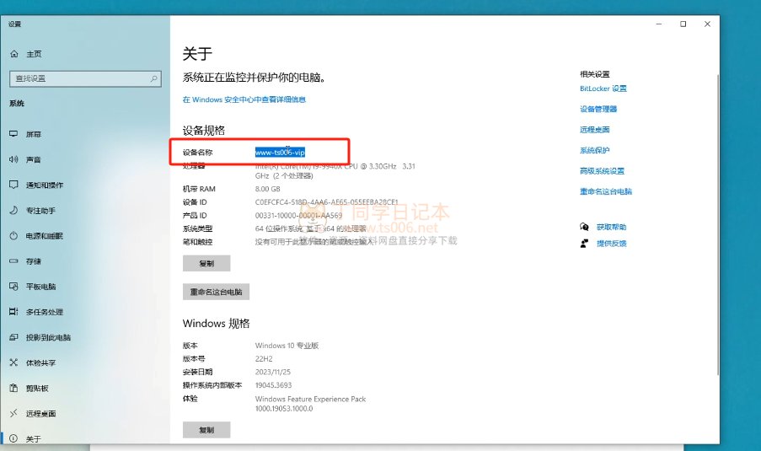The image size is (761, 451).
Task: Click the Home (主页) icon in sidebar
Action: click(x=13, y=54)
